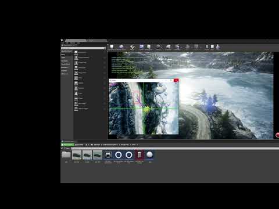
Task: Click the greyed-out Compile toolbar icon
Action: click(196, 47)
